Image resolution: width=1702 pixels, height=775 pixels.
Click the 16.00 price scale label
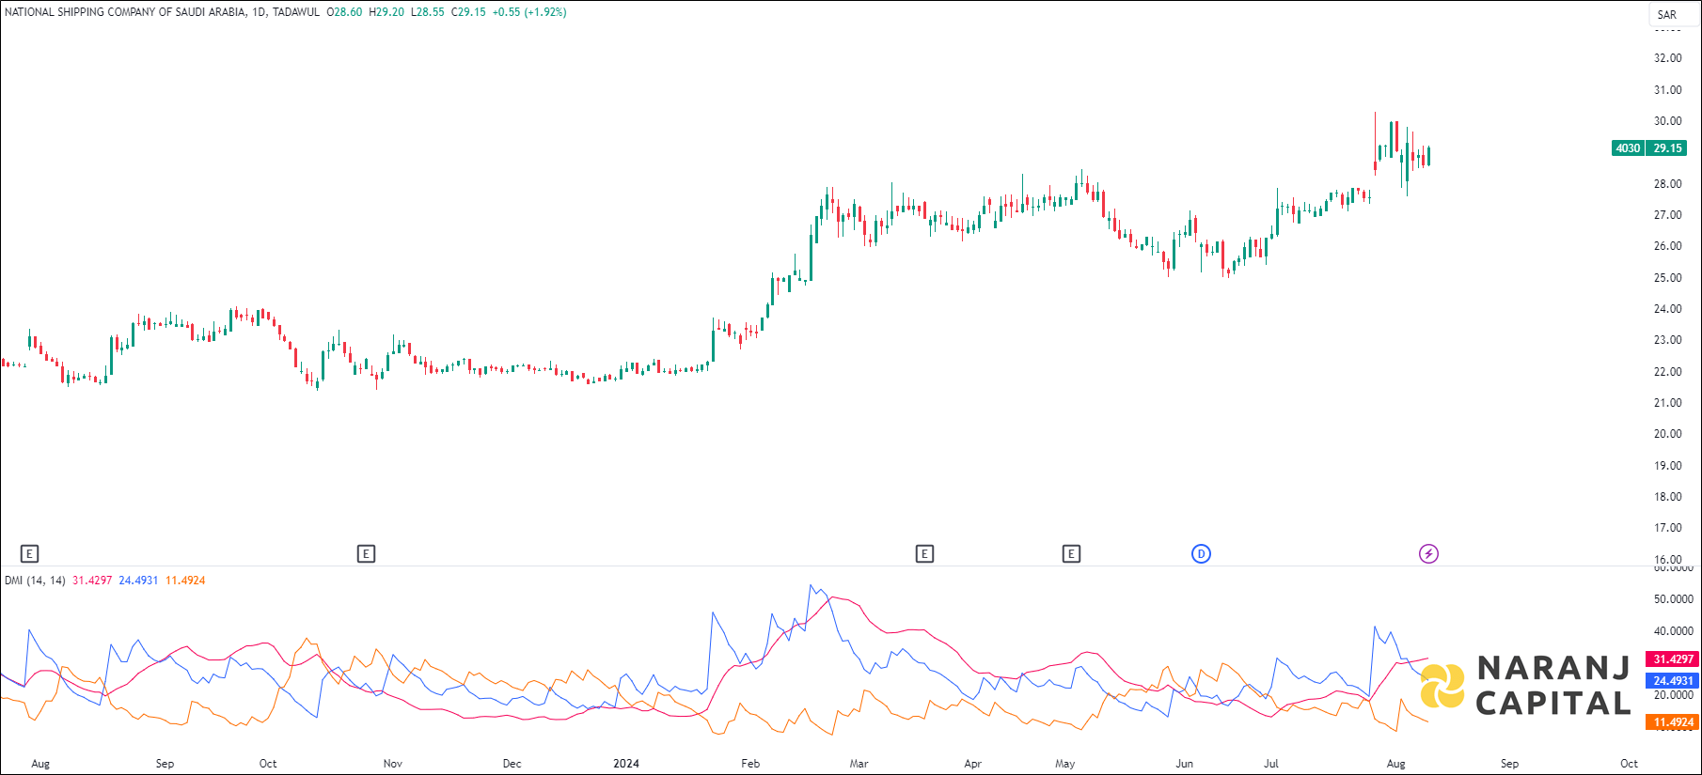pyautogui.click(x=1667, y=560)
